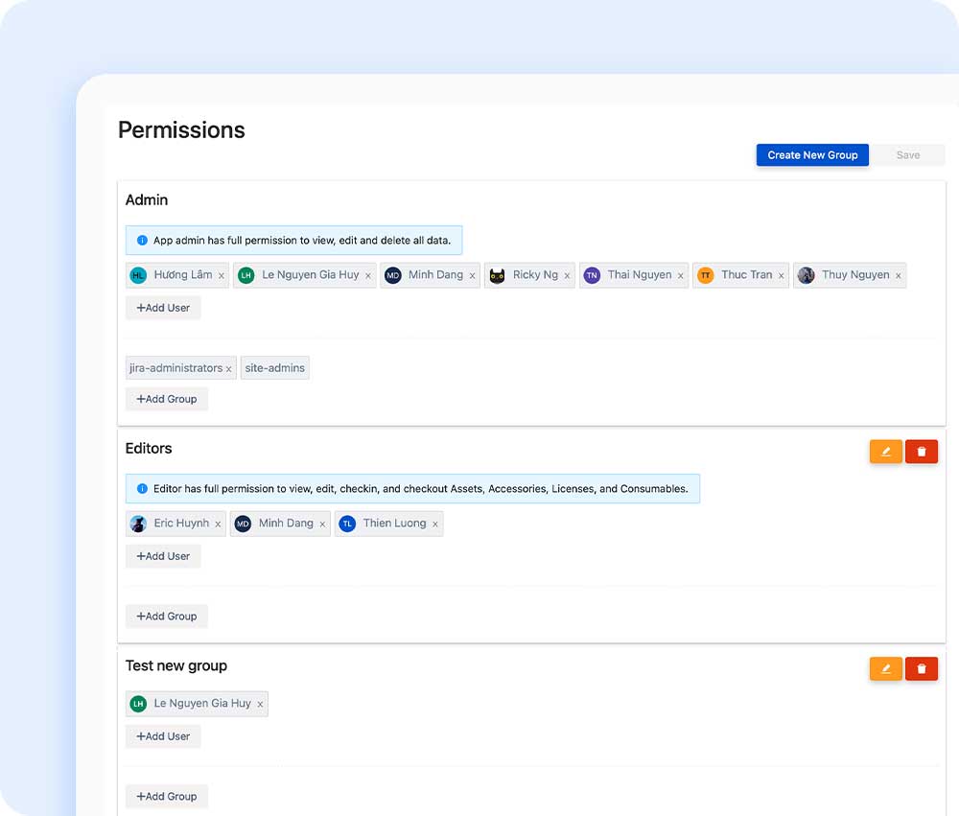The height and width of the screenshot is (816, 959).
Task: Click Le Nguyen Gia Huy's avatar in Admin
Action: pyautogui.click(x=246, y=275)
